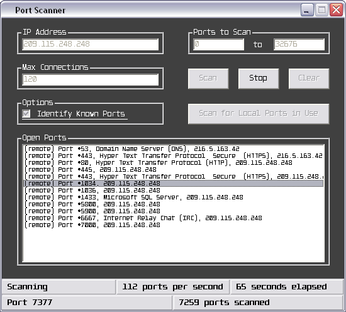Select the Port 6667 IRC entry

coord(174,218)
